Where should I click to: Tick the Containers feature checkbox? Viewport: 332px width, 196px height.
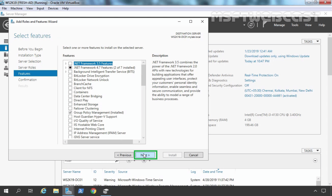click(x=70, y=92)
